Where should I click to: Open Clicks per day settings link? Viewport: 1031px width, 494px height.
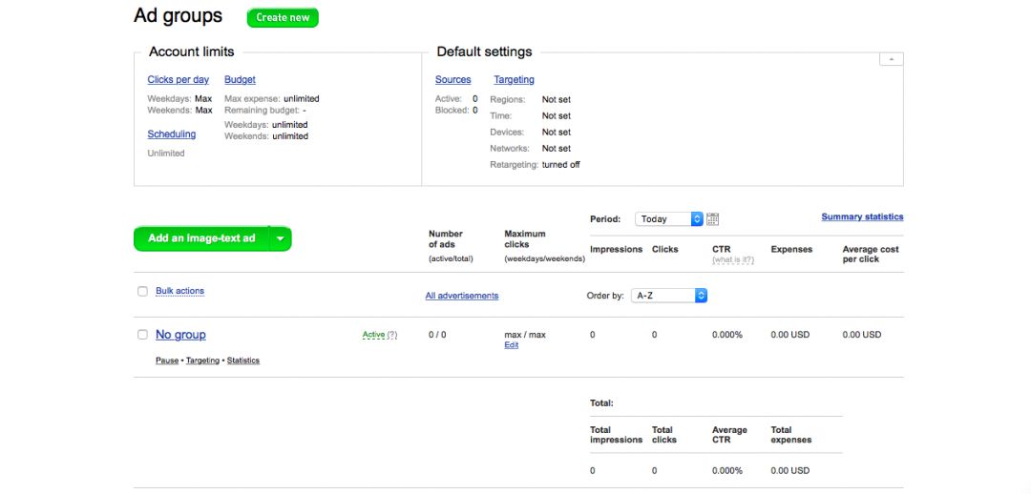pos(178,80)
